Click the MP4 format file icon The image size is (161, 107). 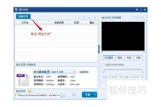(23, 79)
